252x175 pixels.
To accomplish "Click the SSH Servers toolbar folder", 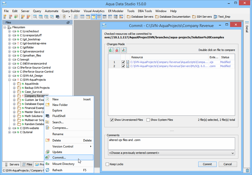I will point(202,17).
